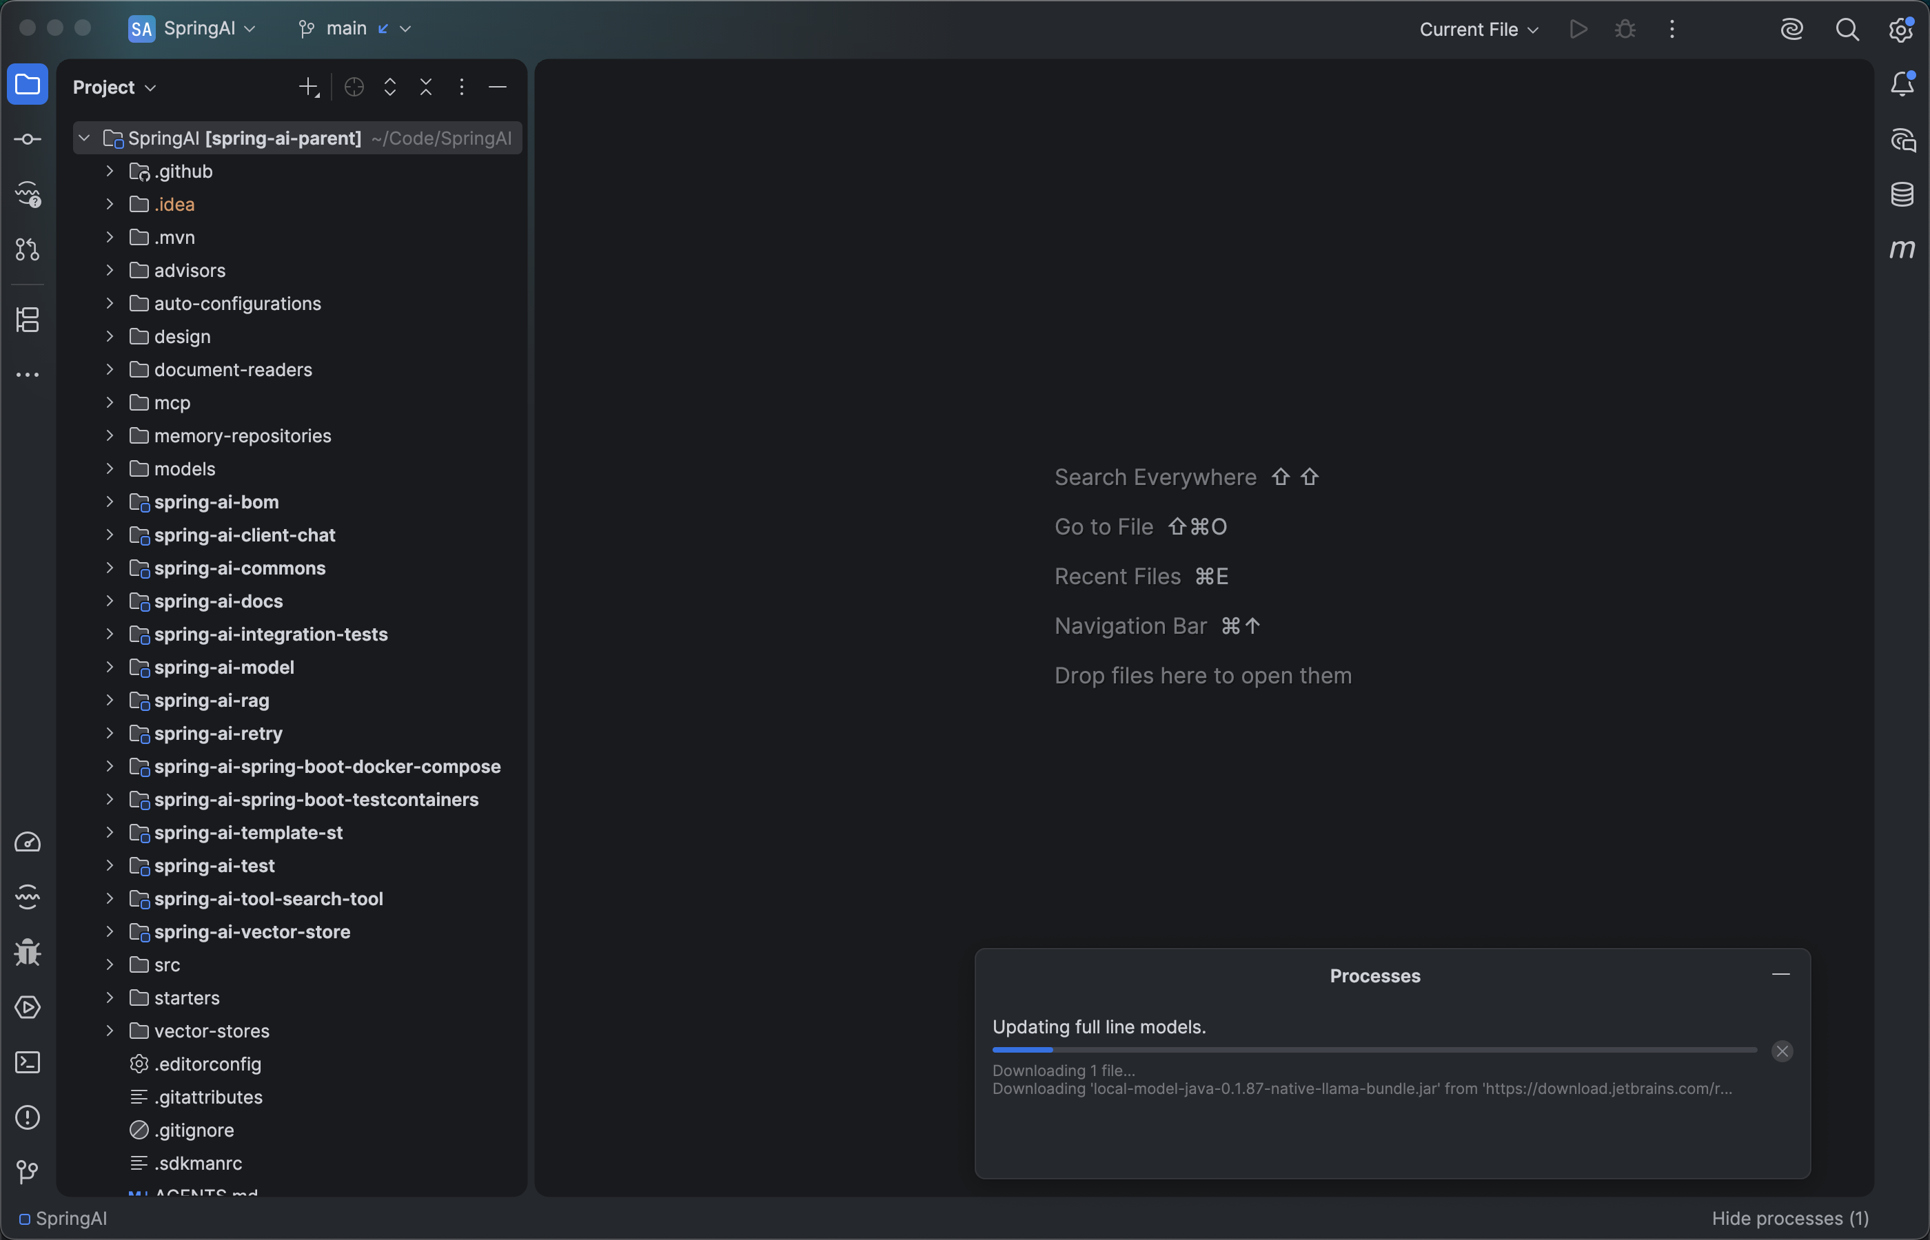Expand the .github folder
Screen dimensions: 1930x1240
110,172
